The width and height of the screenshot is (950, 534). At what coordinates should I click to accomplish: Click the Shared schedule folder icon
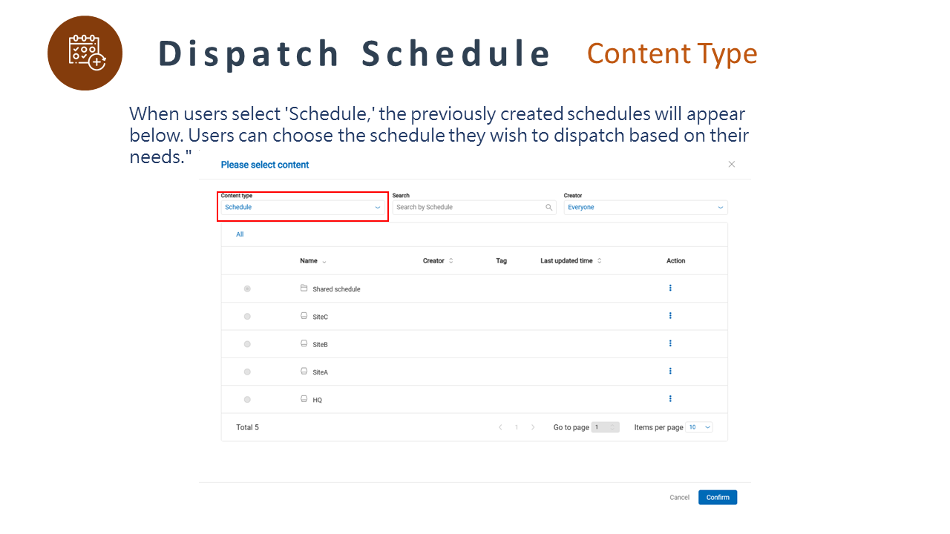coord(304,289)
